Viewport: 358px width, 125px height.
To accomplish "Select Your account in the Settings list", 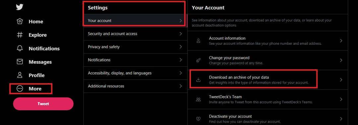I will pos(135,21).
